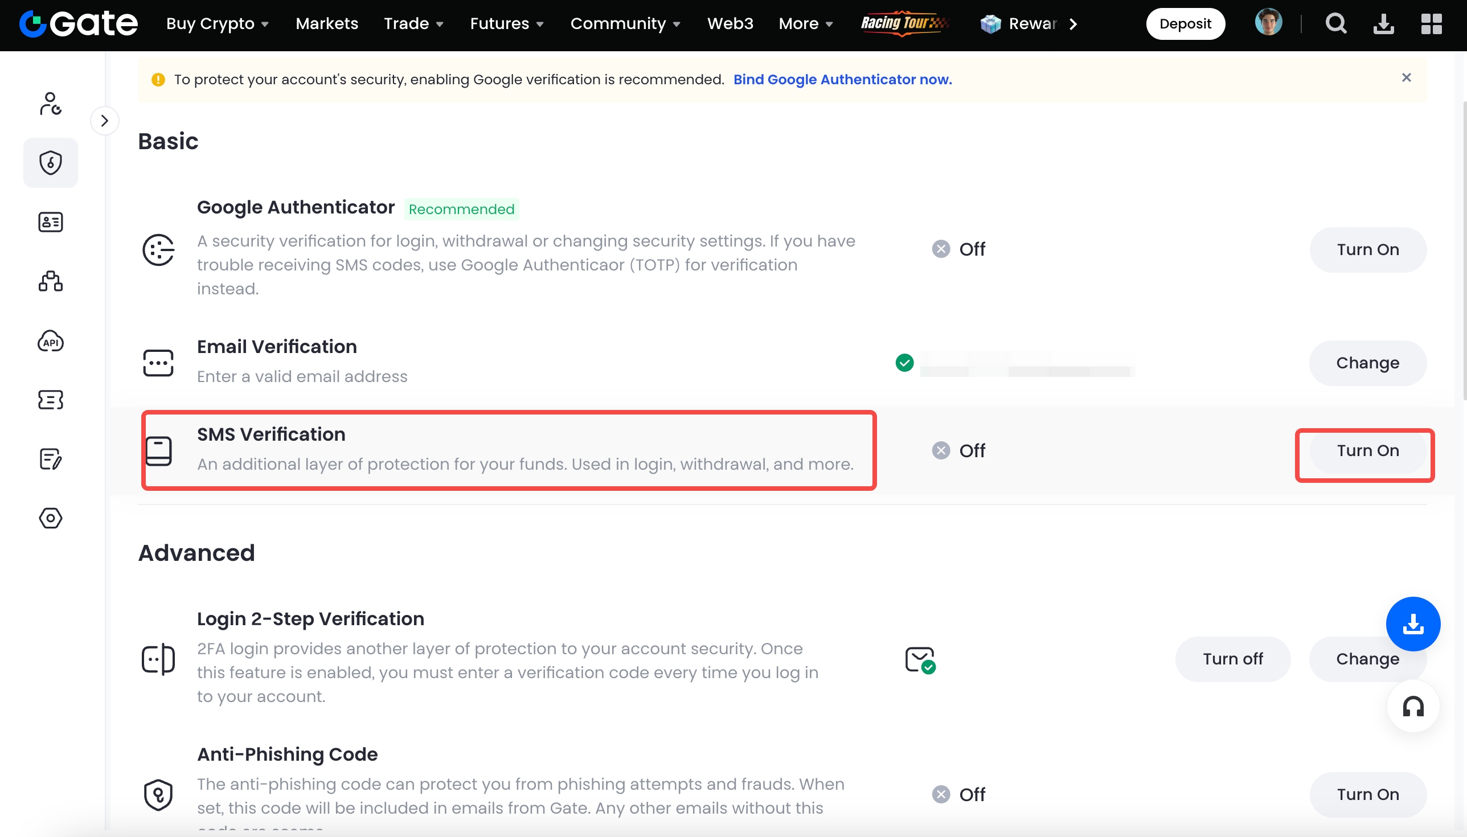Click the search magnifier in header
The width and height of the screenshot is (1467, 837).
[1336, 23]
